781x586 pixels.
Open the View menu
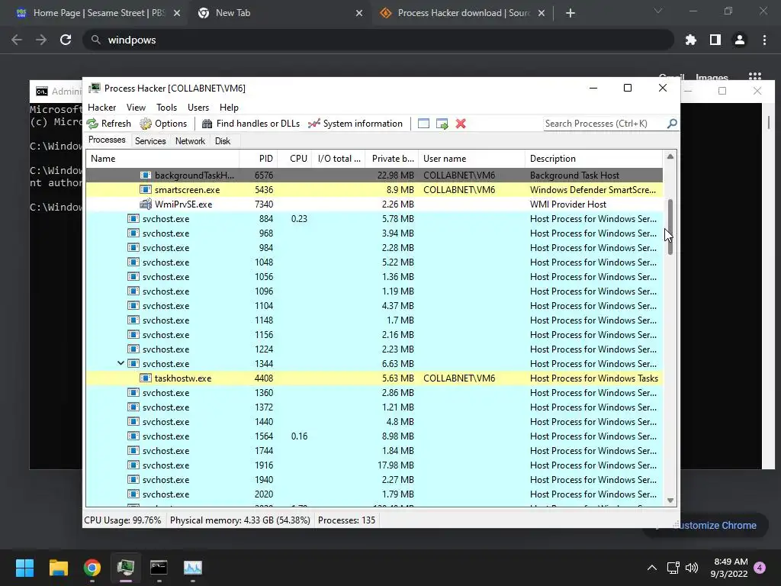click(x=136, y=108)
